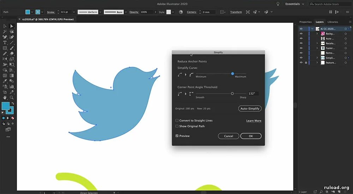Click the Simplify Curve slider handle

pos(232,74)
